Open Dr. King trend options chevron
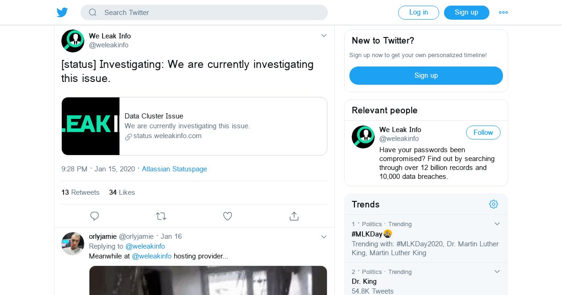Image resolution: width=562 pixels, height=295 pixels. pyautogui.click(x=497, y=272)
